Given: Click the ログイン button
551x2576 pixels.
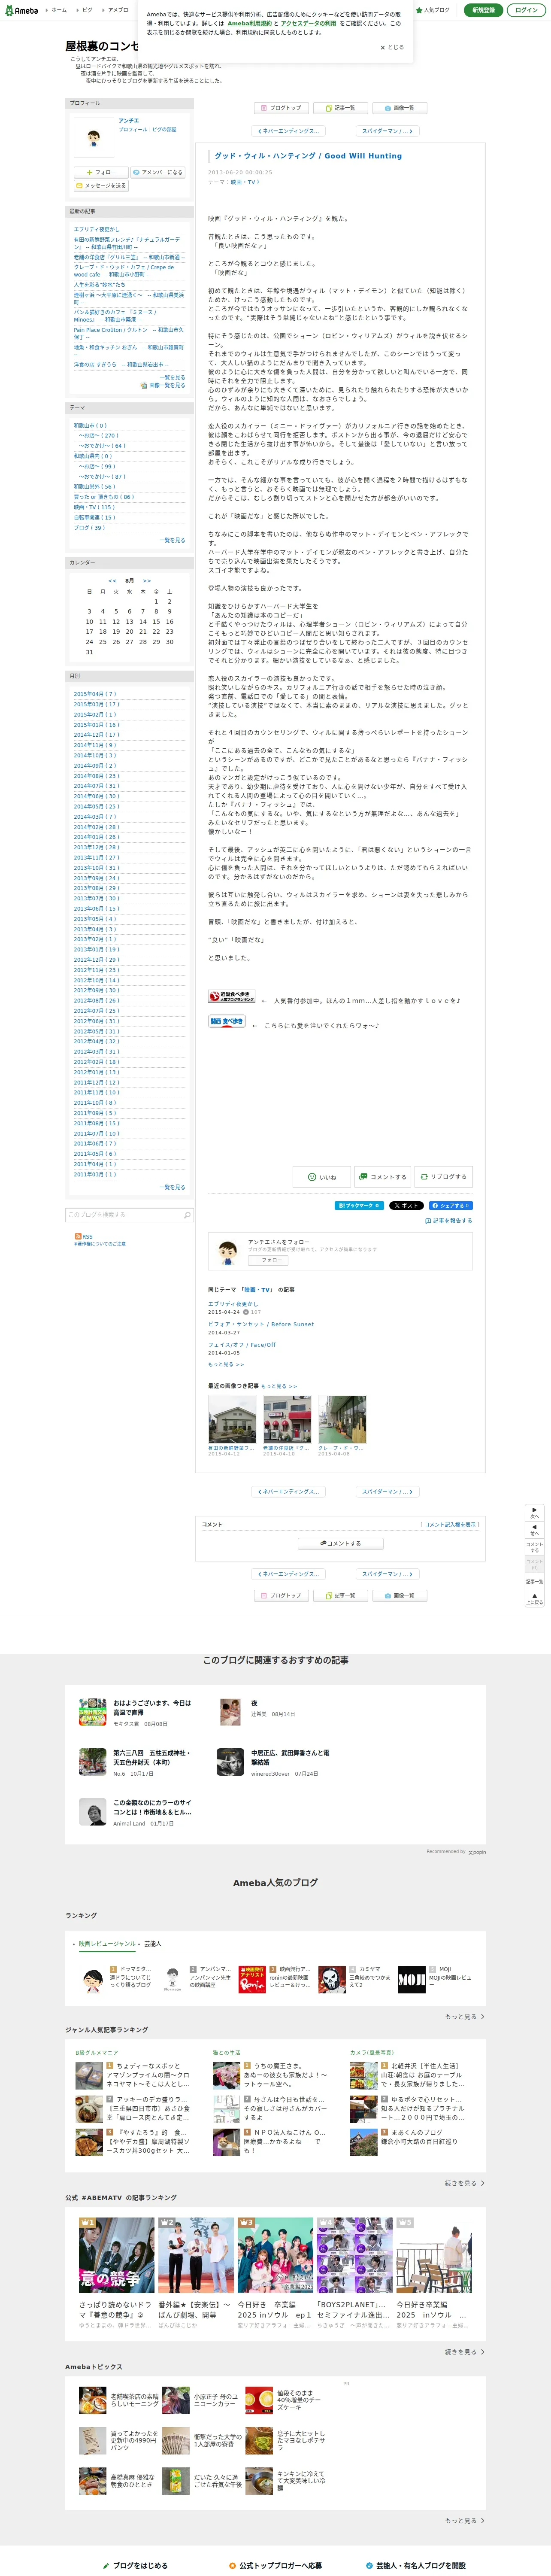Looking at the screenshot, I should [x=526, y=10].
